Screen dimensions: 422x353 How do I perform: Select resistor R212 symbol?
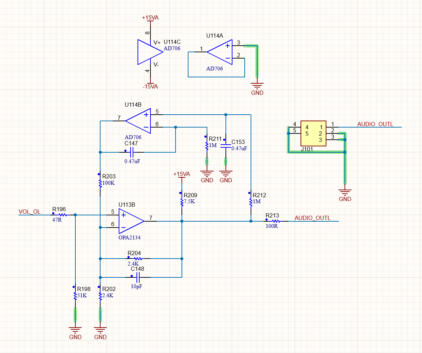(x=251, y=202)
